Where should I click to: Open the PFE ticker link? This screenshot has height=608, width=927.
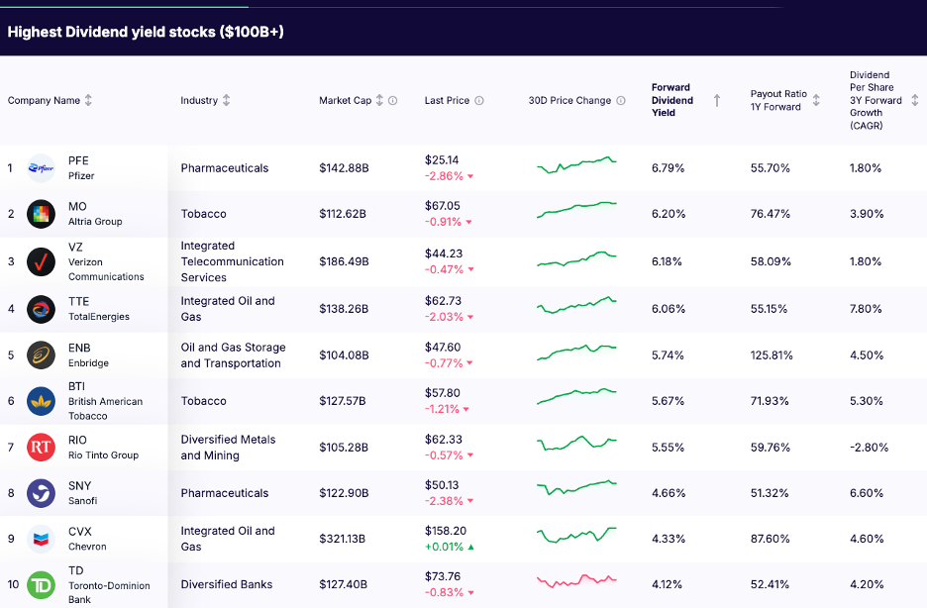point(78,160)
